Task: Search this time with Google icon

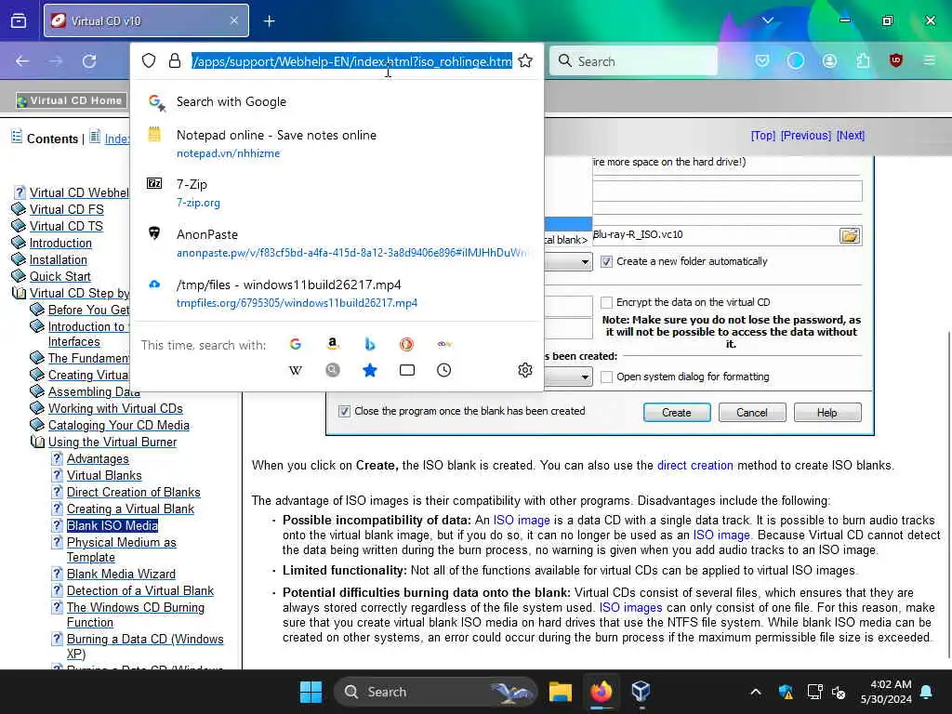Action: click(x=295, y=344)
